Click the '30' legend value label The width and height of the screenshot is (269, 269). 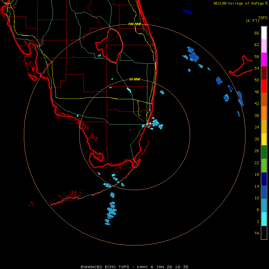[257, 139]
